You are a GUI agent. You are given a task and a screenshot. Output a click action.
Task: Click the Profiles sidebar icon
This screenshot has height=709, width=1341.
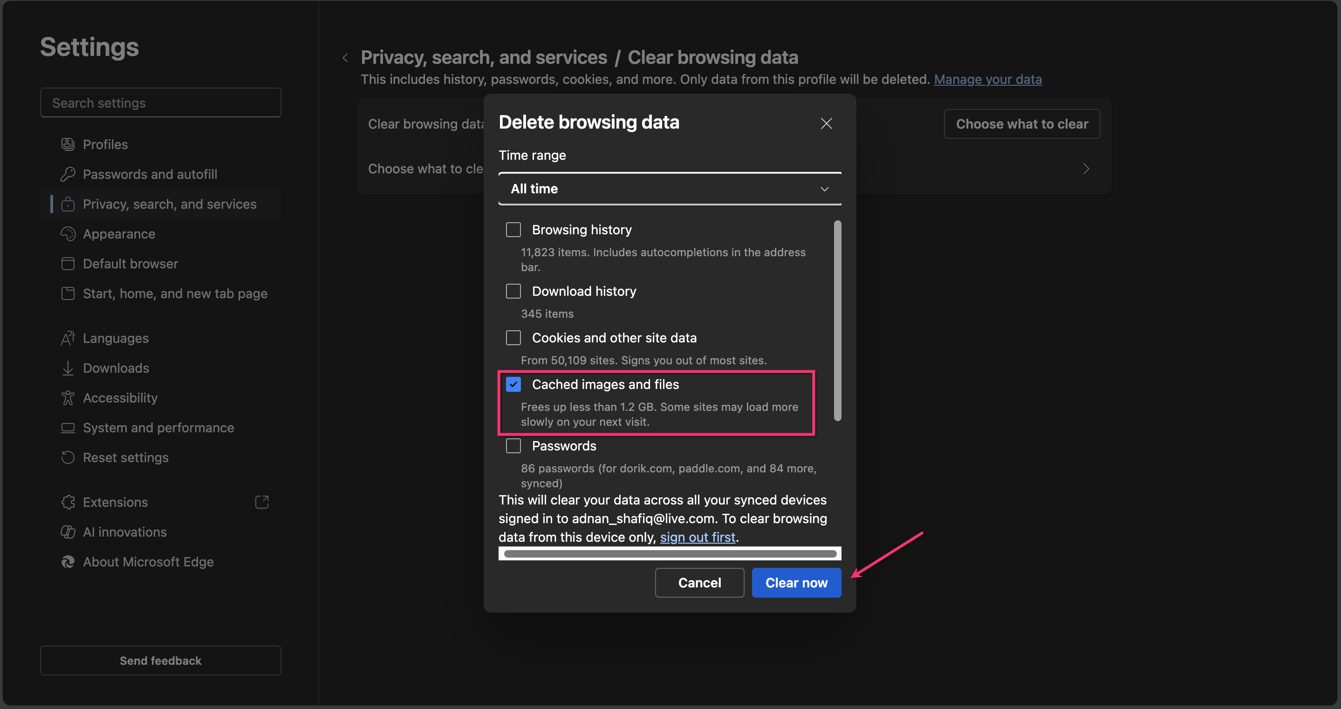click(68, 144)
